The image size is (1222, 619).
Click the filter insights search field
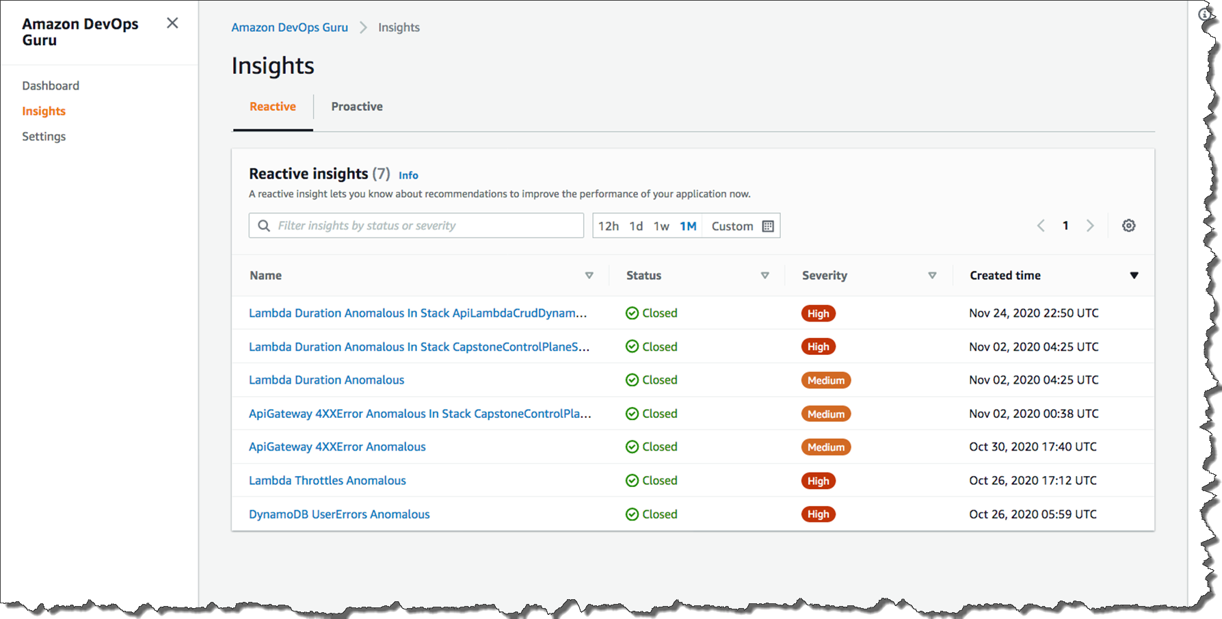[x=416, y=226]
